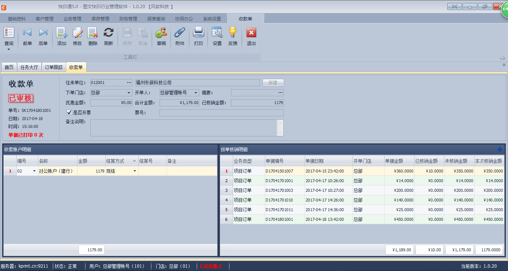Select the 修改 (Modify) toolbar icon

[77, 36]
